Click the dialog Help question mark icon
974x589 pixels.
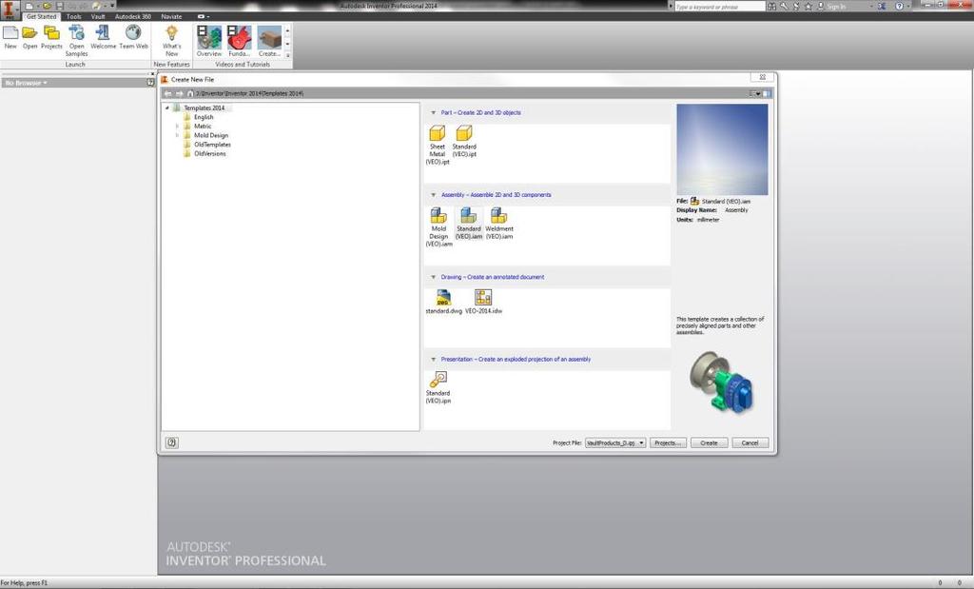172,442
